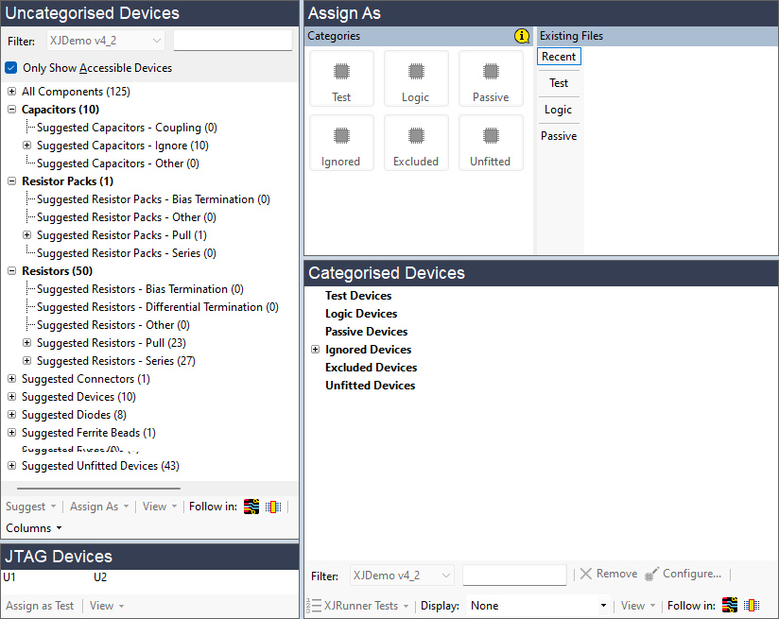This screenshot has height=619, width=779.
Task: Switch to the Recent existing files tab
Action: [x=559, y=57]
